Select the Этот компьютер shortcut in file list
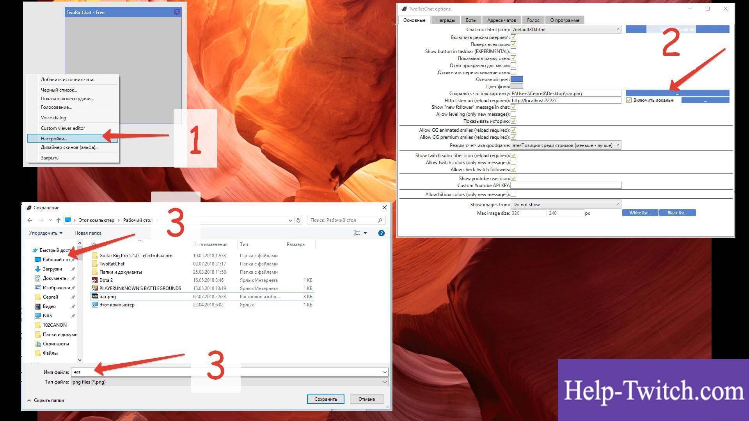749x421 pixels. pos(117,305)
